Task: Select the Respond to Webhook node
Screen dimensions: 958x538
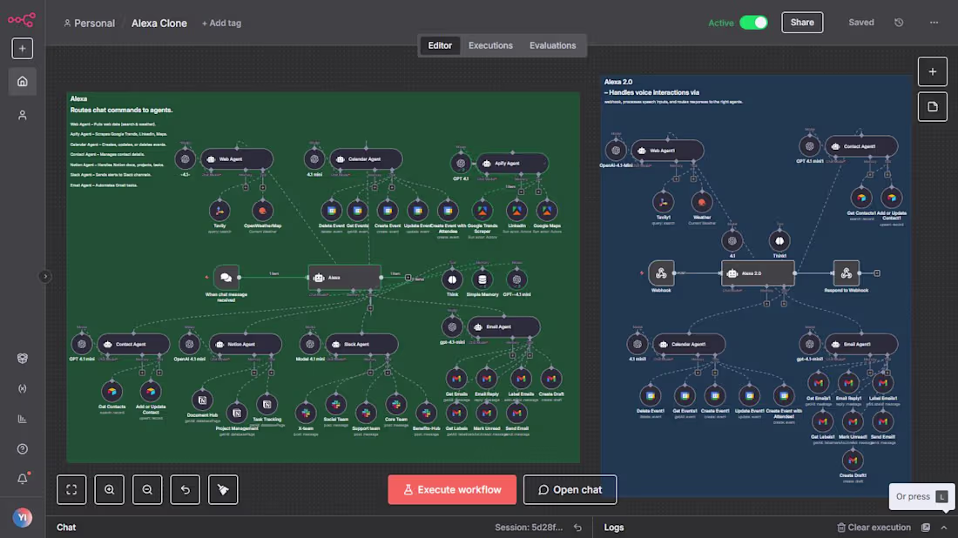Action: [x=847, y=273]
